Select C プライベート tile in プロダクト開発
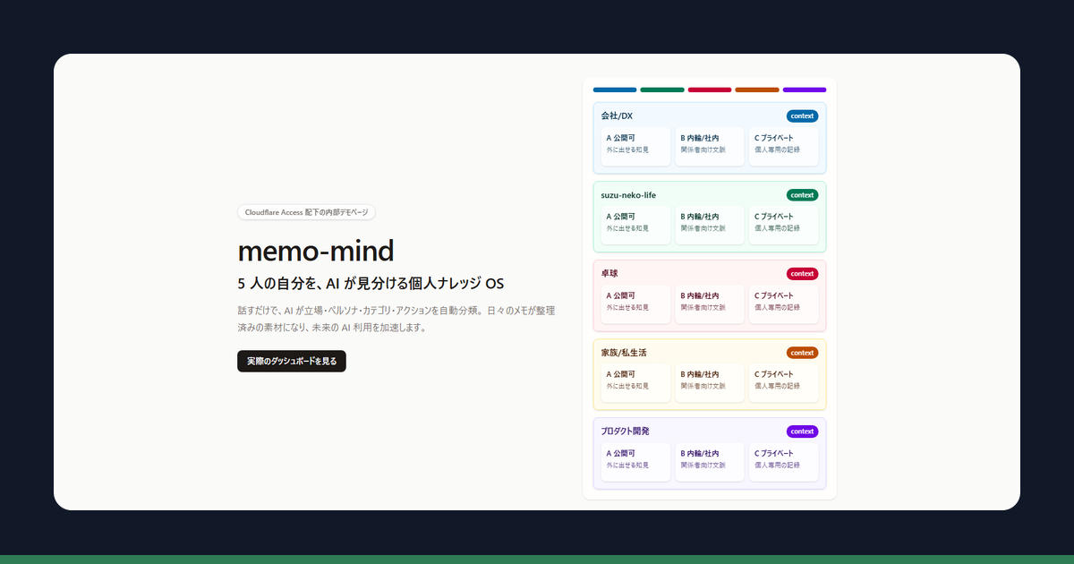The width and height of the screenshot is (1074, 564). (x=784, y=462)
